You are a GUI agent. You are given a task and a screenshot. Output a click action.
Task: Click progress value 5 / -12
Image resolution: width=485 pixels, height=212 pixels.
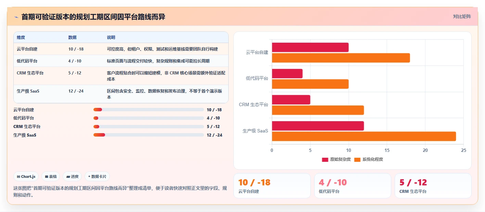213,127
